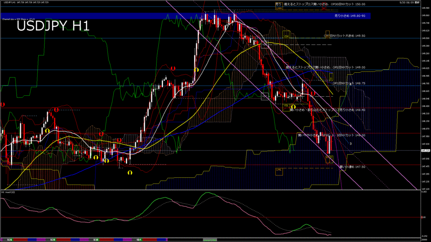Click the 10/1 date on time axis

[139, 239]
